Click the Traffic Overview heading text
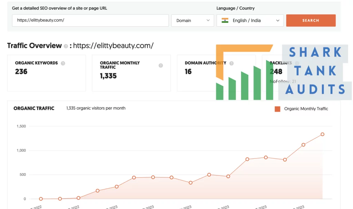353x209 pixels. 34,46
